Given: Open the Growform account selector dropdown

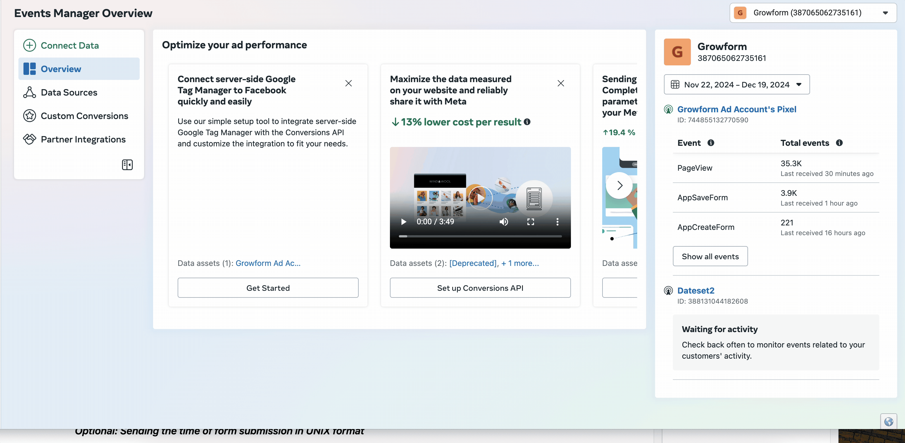Looking at the screenshot, I should click(813, 13).
